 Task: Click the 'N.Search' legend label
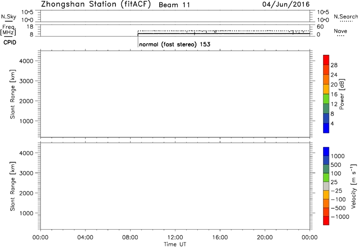pos(346,16)
